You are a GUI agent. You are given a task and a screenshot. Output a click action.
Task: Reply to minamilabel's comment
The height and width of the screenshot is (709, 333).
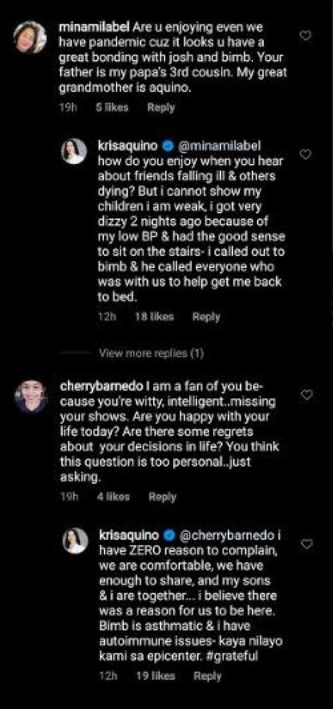161,108
